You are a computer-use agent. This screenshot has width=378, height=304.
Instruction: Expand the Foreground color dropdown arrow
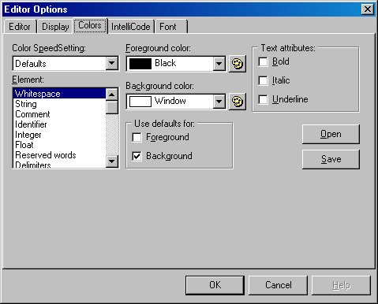tap(219, 63)
